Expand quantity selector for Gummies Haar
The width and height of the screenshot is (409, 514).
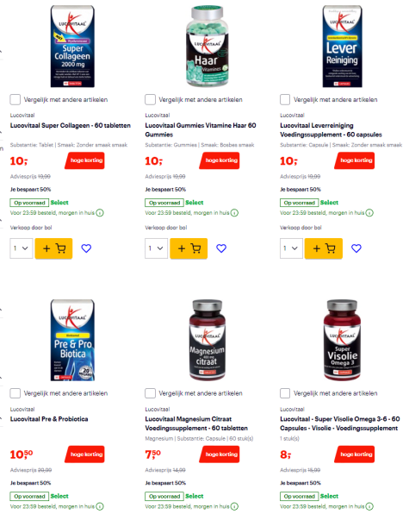[x=156, y=248]
